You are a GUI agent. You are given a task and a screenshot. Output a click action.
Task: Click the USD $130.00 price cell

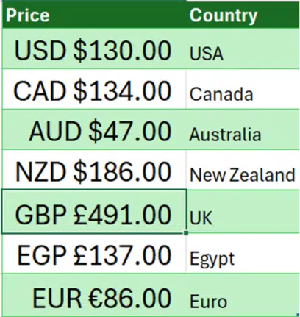(94, 49)
